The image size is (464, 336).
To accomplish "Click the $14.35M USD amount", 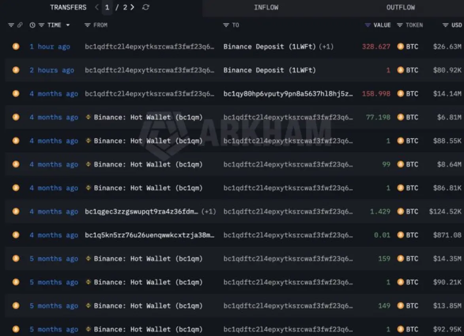I will [x=447, y=259].
